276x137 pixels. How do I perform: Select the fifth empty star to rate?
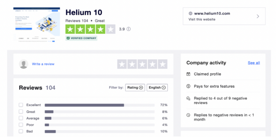point(163,64)
